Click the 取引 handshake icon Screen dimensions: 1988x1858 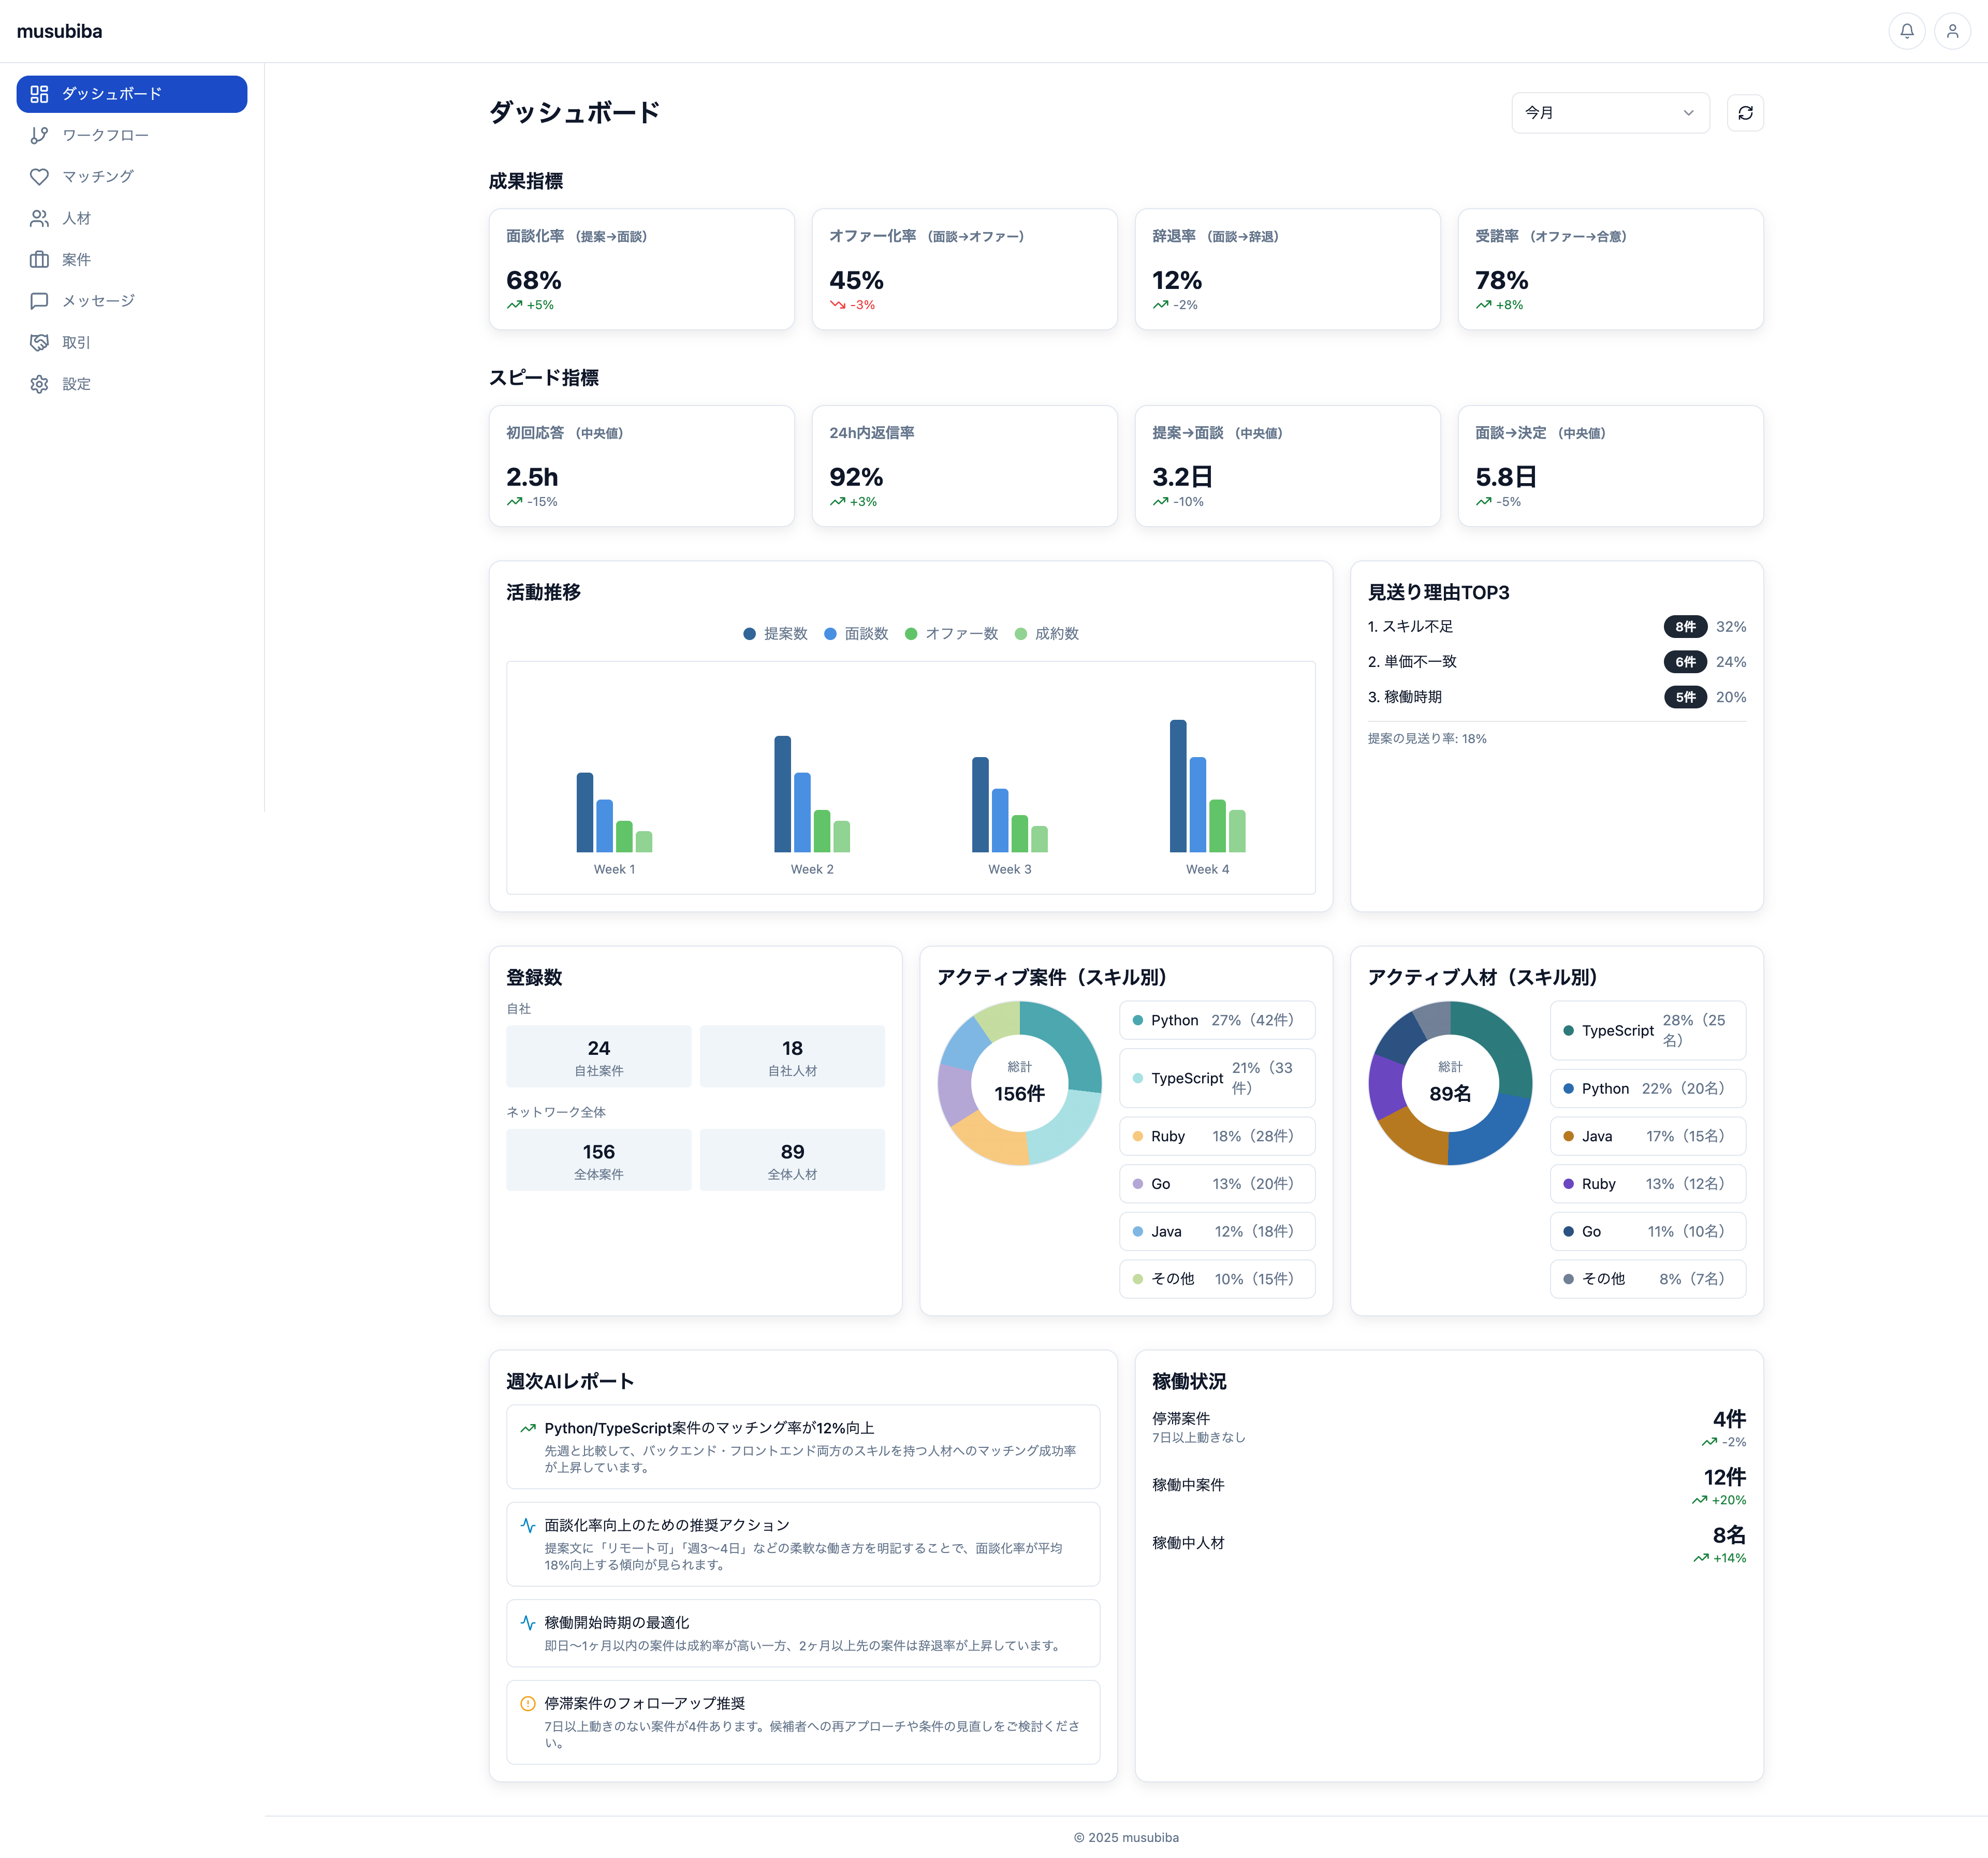coord(39,342)
